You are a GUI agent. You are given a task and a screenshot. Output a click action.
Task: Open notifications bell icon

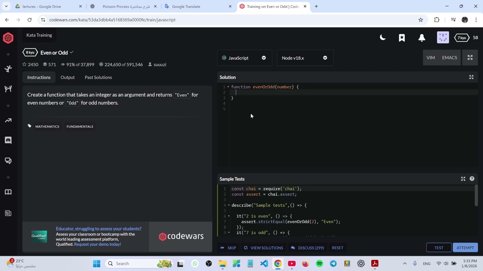click(422, 38)
